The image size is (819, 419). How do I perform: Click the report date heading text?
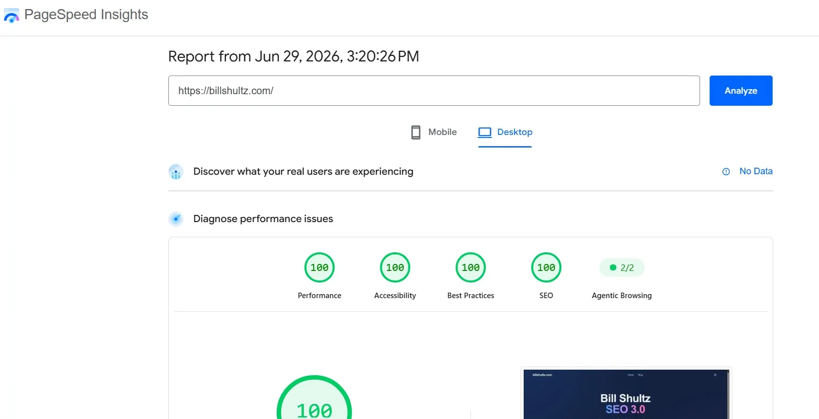point(293,56)
